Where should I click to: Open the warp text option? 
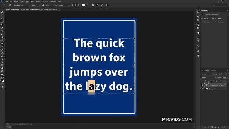tap(88, 5)
